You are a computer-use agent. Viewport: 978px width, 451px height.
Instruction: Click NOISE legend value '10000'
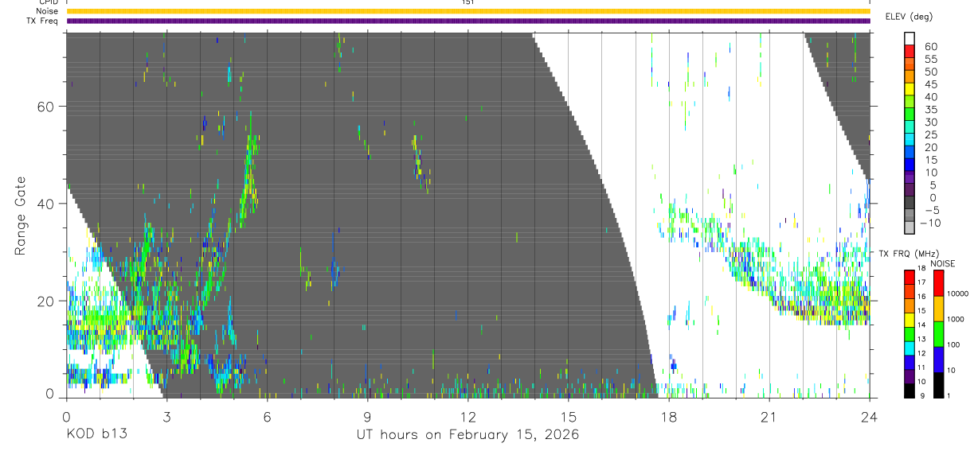tap(959, 294)
